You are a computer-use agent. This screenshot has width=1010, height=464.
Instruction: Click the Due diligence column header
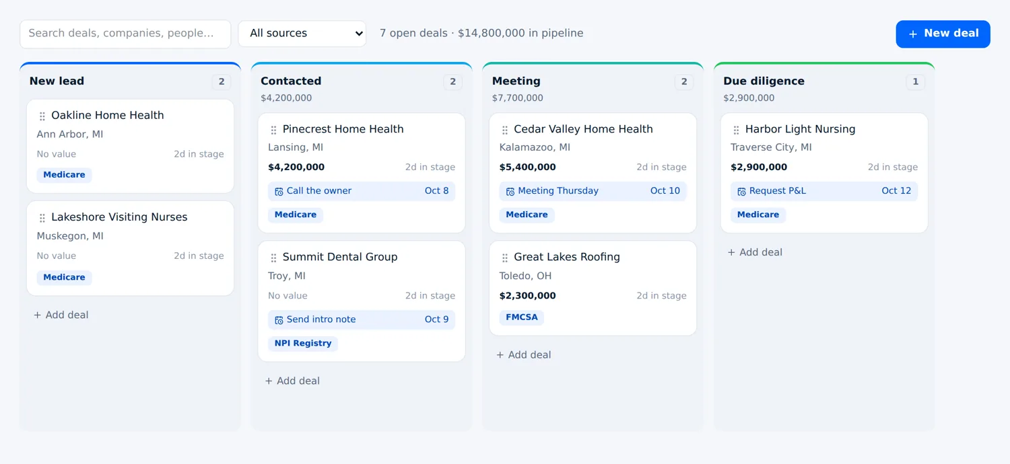tap(764, 81)
